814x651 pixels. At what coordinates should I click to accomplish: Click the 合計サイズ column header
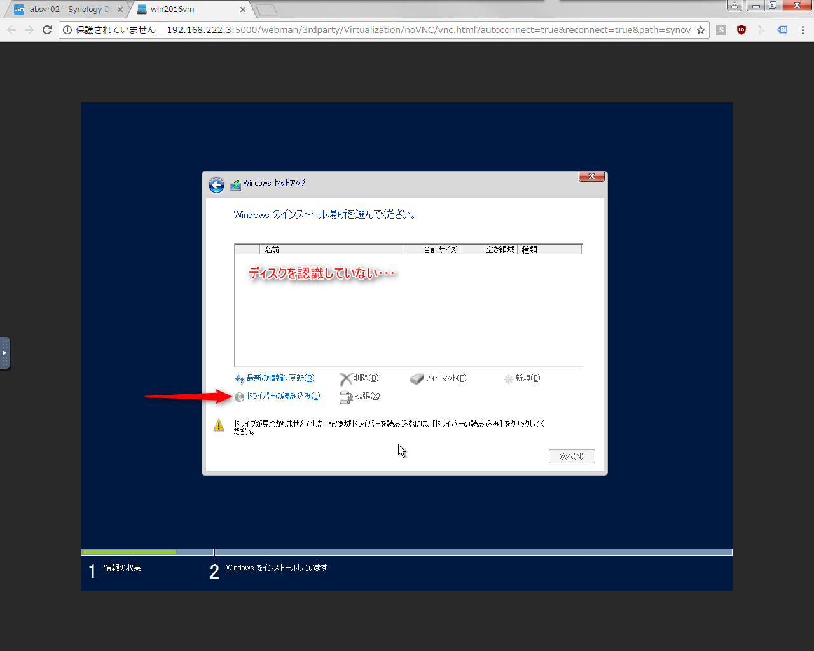pyautogui.click(x=432, y=249)
